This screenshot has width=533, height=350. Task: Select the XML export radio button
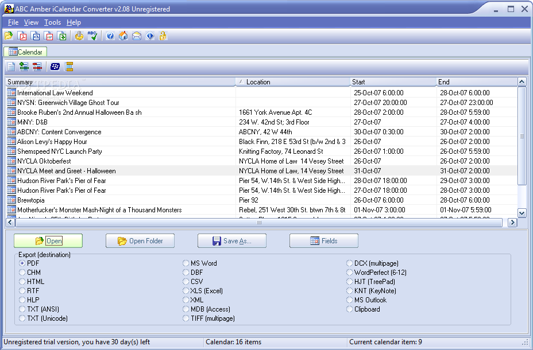coord(186,300)
